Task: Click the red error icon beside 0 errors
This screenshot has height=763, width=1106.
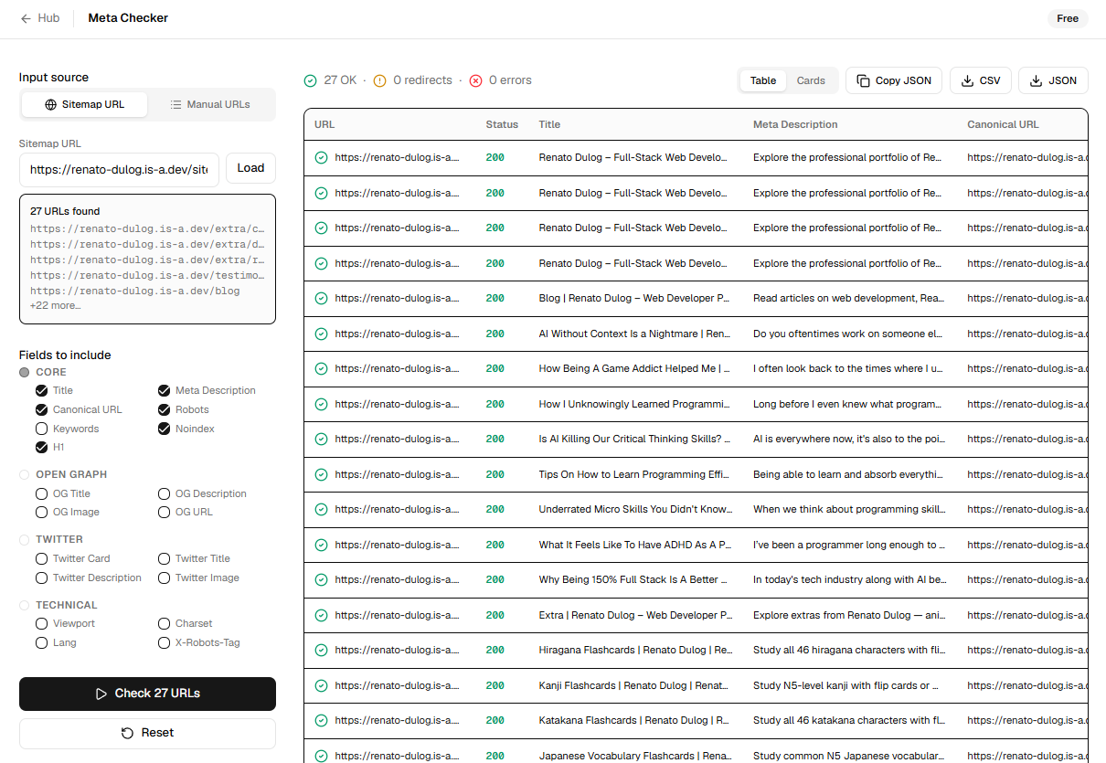Action: 475,80
